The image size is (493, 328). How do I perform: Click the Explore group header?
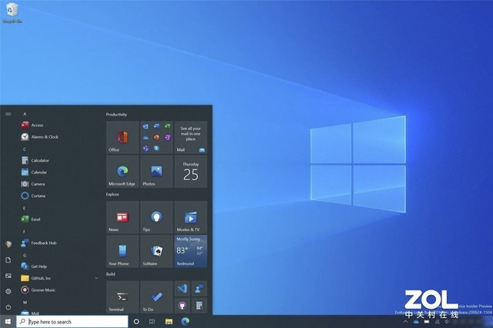tap(112, 194)
